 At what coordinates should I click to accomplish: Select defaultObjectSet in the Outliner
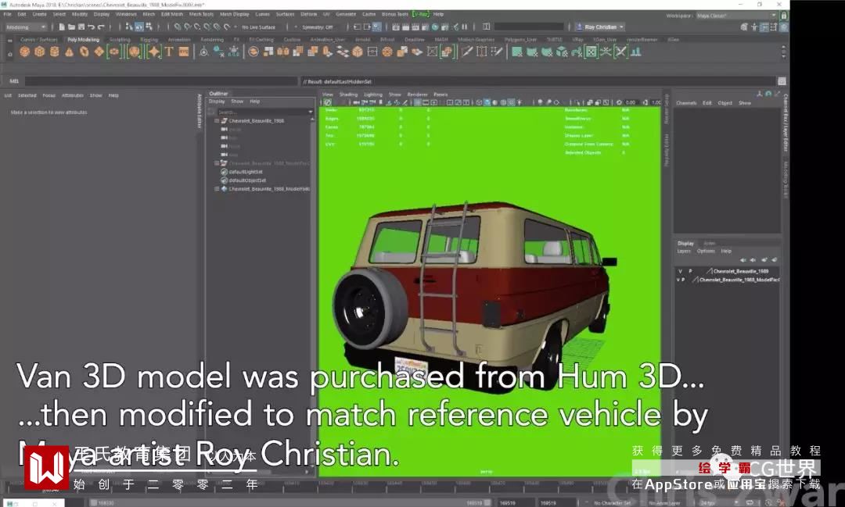click(x=247, y=180)
